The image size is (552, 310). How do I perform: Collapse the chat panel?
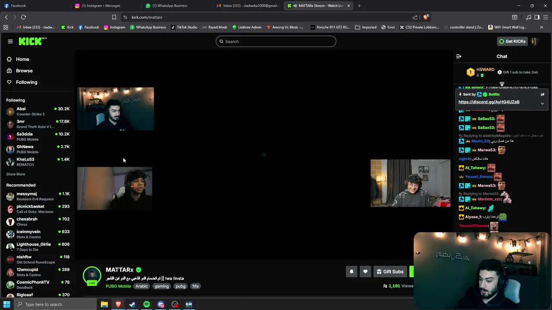click(x=459, y=56)
